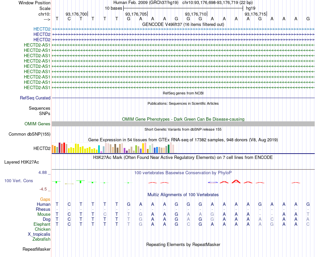Click the blue-outlined PhyloP conservation mark
Image resolution: width=315 pixels, height=257 pixels.
(x=213, y=182)
